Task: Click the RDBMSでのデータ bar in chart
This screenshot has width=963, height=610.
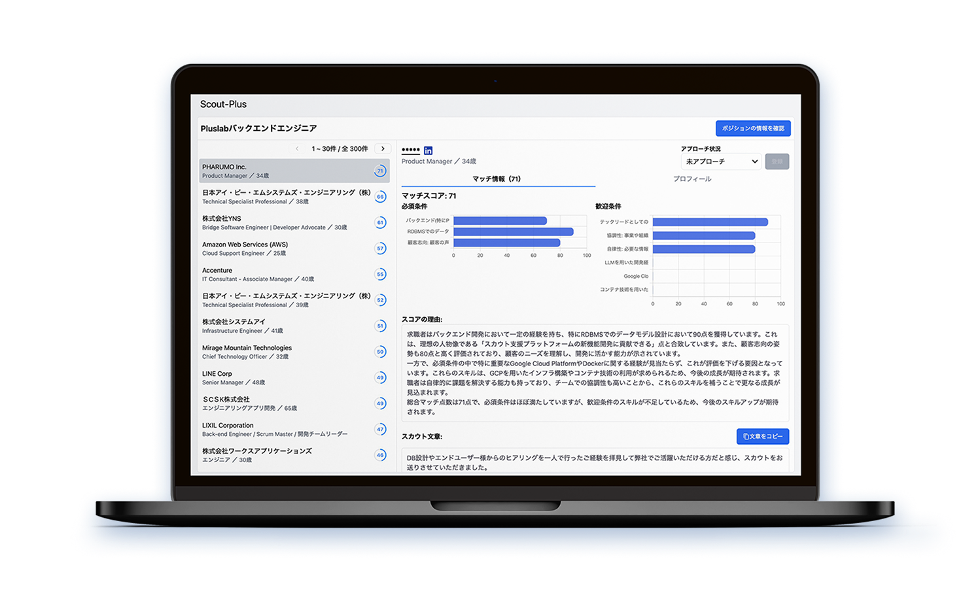Action: 513,232
